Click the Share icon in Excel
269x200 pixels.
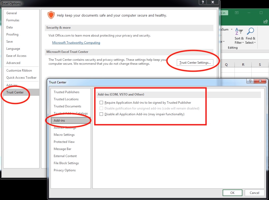click(x=265, y=22)
